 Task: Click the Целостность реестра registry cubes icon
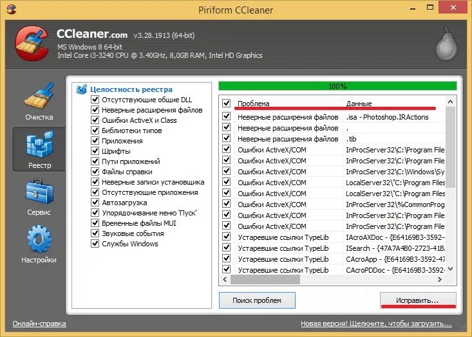pyautogui.click(x=82, y=89)
